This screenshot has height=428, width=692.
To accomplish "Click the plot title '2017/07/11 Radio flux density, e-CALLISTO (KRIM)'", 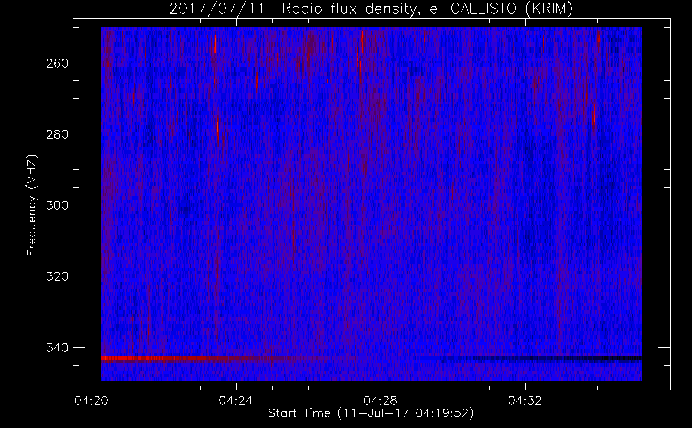I will tap(371, 9).
